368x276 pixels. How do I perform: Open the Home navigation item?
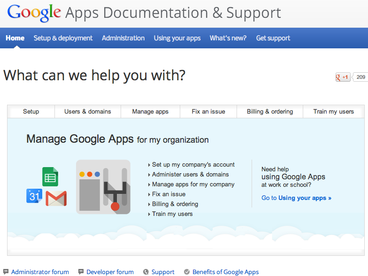click(x=15, y=38)
